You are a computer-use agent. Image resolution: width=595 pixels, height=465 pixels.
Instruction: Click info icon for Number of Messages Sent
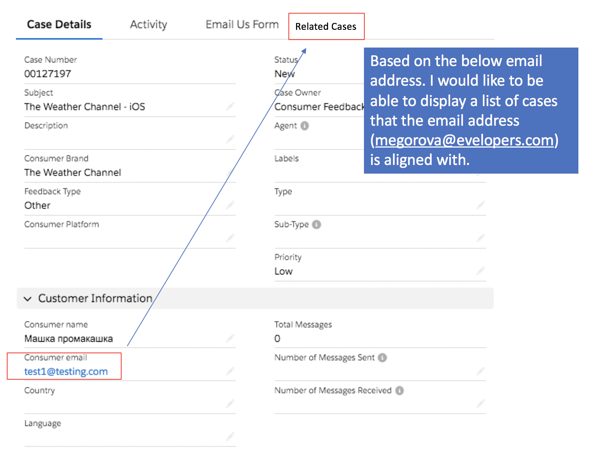pos(382,357)
